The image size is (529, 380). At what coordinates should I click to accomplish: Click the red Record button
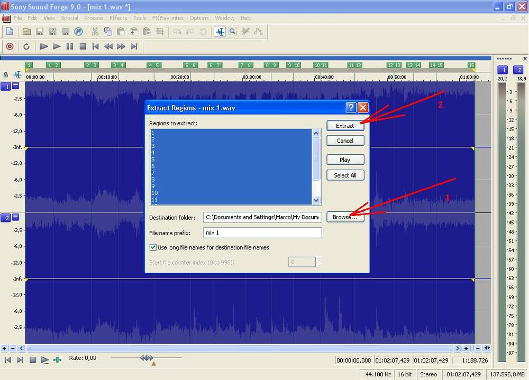[x=10, y=47]
